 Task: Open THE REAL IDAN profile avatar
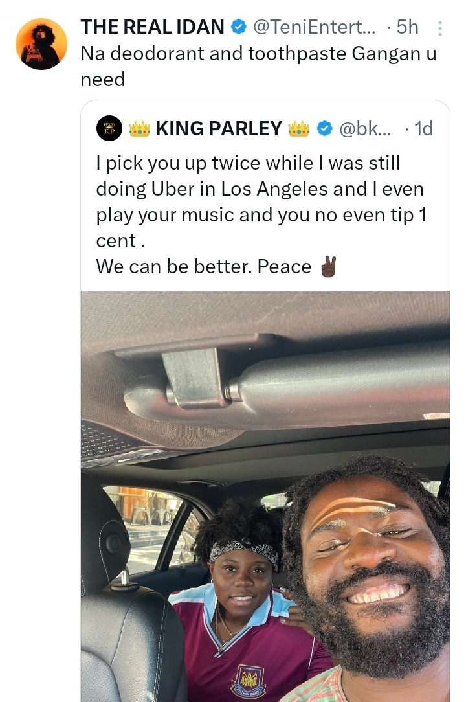pos(41,44)
